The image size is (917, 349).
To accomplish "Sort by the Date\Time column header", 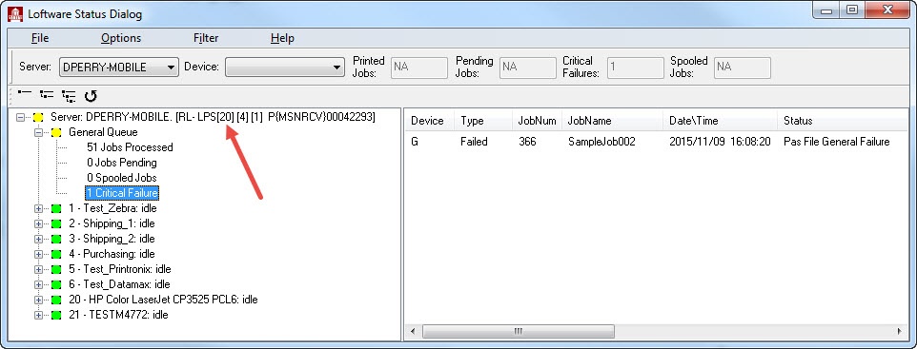I will click(720, 121).
